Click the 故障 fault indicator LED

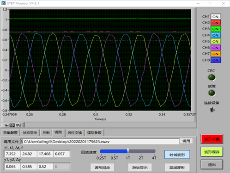212,93
